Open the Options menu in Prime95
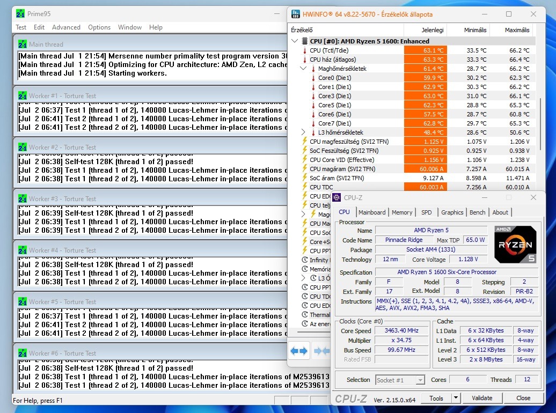The height and width of the screenshot is (413, 556). click(99, 27)
